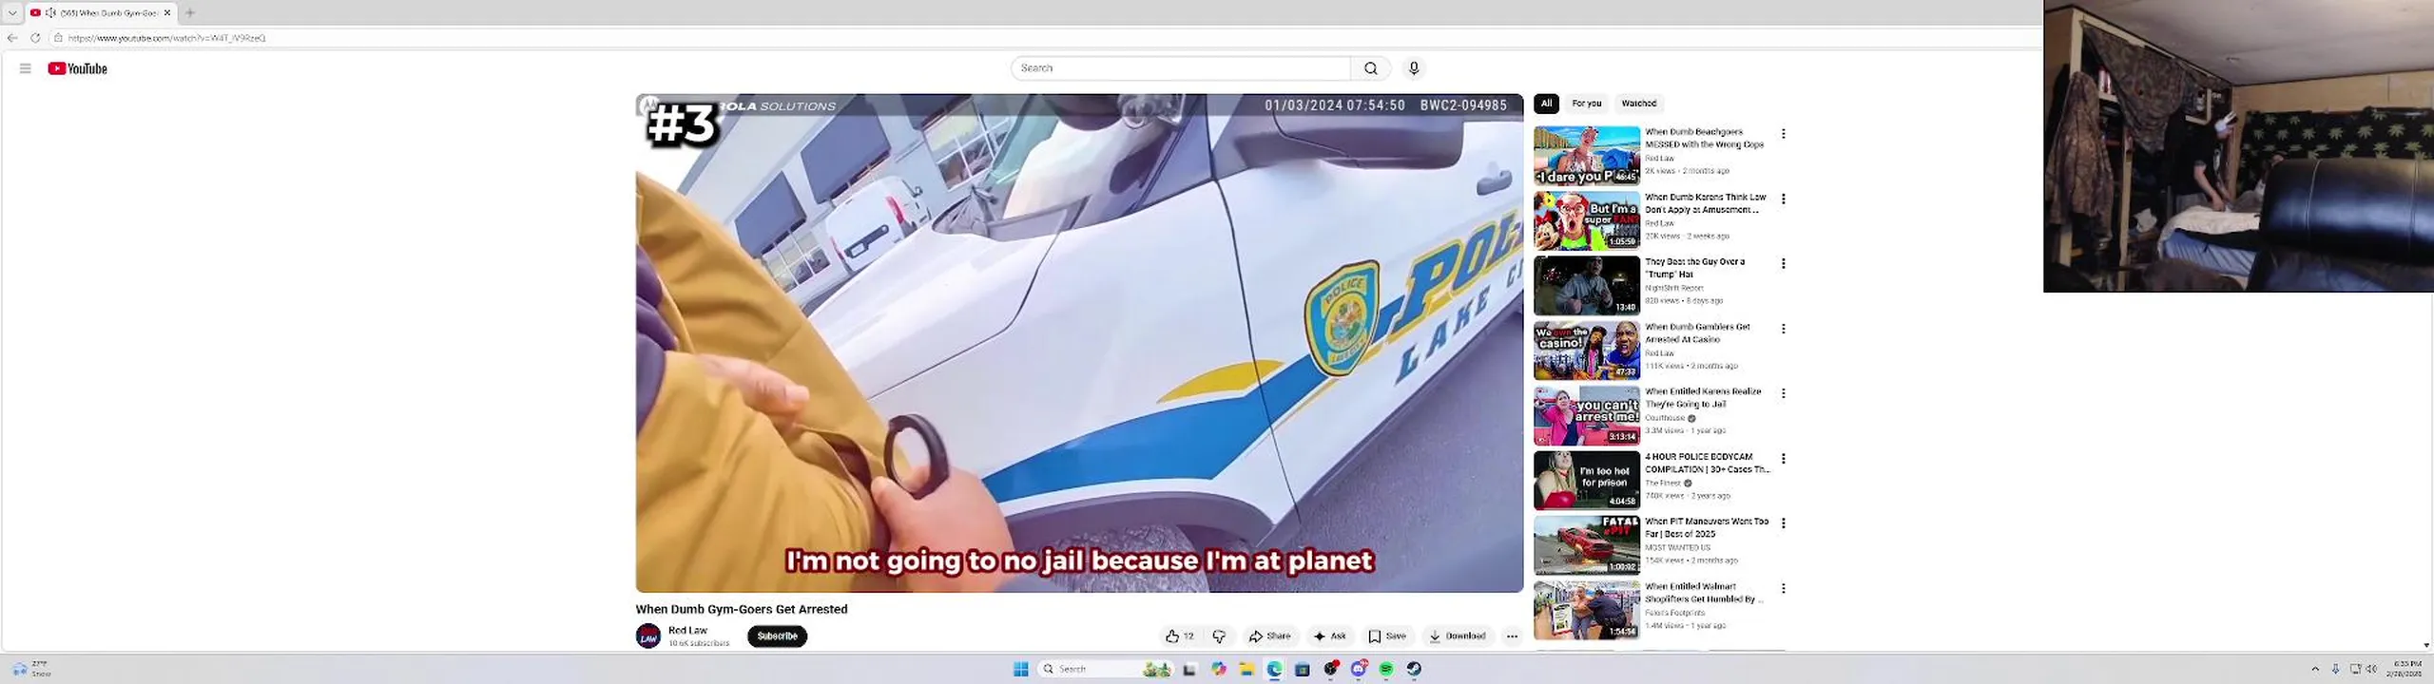This screenshot has width=2434, height=684.
Task: Open options menu for Walmart Shoplifters video
Action: (1784, 589)
